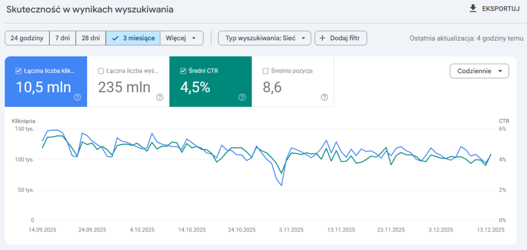Click the Dodaj filtr button
Screen dimensions: 527x250
coord(341,38)
